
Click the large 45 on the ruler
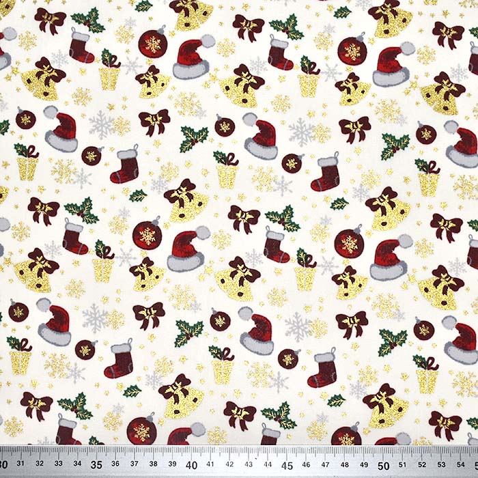tap(289, 466)
